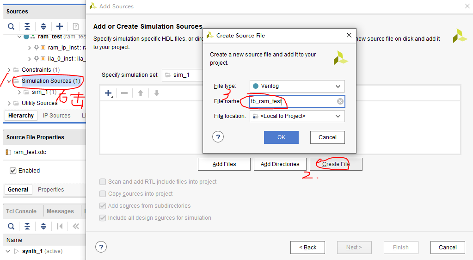Click the Name column header in runs table

(x=14, y=240)
